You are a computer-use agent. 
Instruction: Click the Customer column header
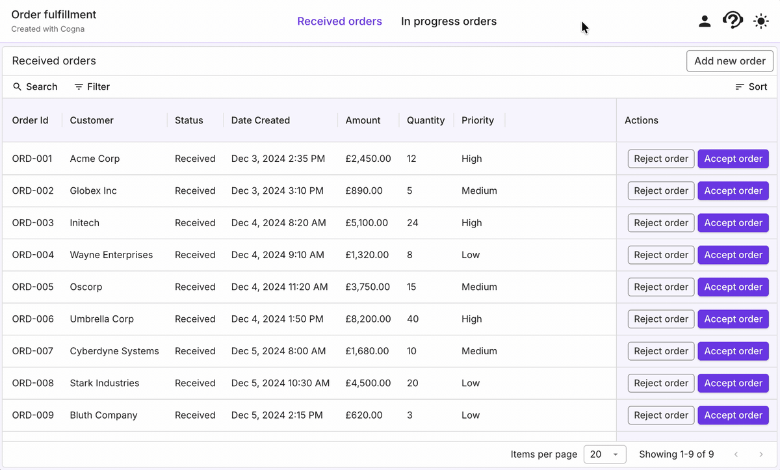coord(92,120)
